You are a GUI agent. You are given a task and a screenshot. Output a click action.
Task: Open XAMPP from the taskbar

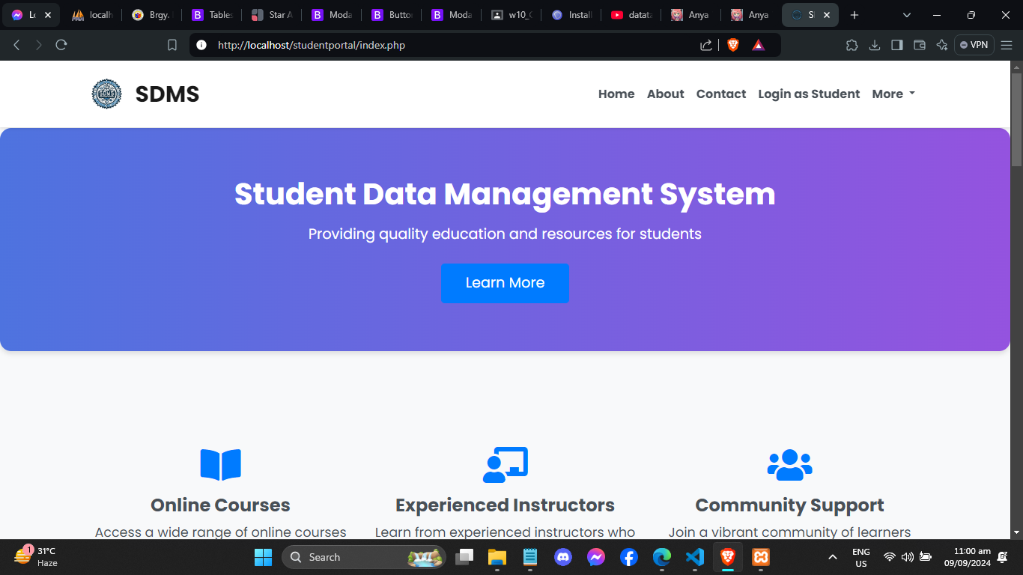coord(760,557)
